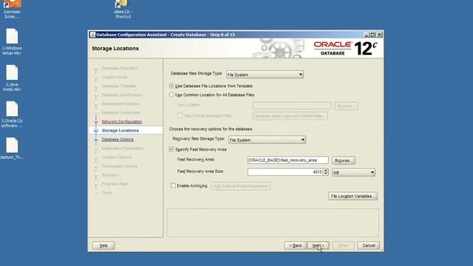The width and height of the screenshot is (473, 266).
Task: Click the Help button
Action: coord(103,245)
